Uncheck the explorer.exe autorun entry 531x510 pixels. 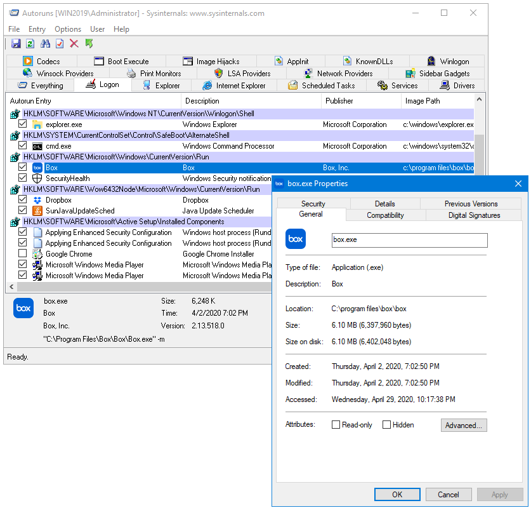pyautogui.click(x=23, y=124)
